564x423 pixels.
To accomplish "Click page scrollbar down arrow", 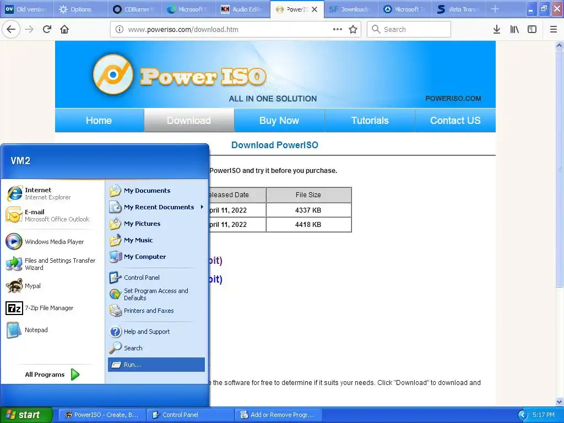I will (559, 402).
